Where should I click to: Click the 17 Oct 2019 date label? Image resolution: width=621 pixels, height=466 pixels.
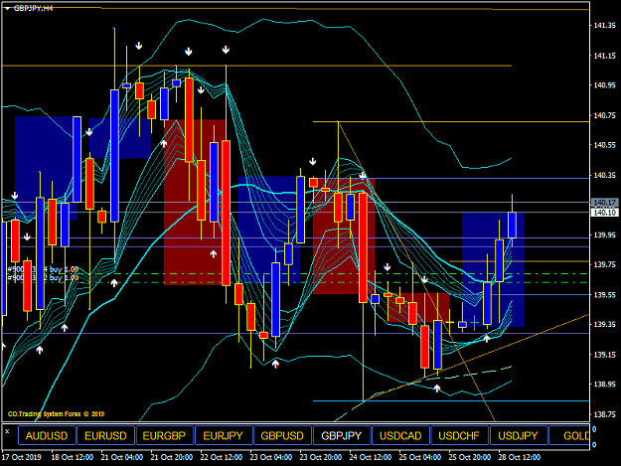point(22,457)
